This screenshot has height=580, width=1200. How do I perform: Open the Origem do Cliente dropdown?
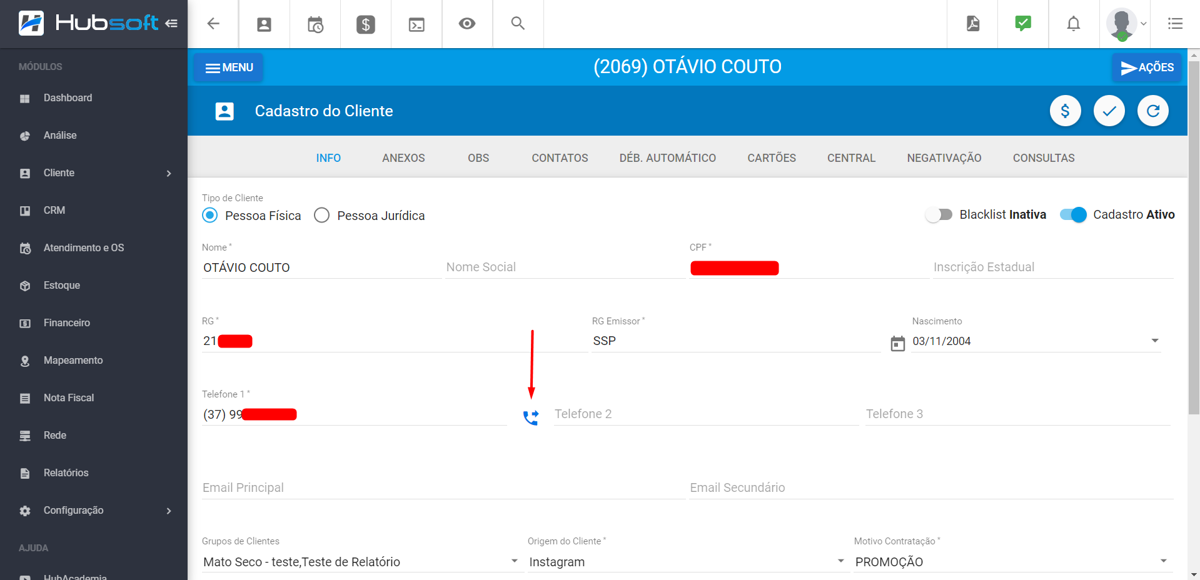841,561
